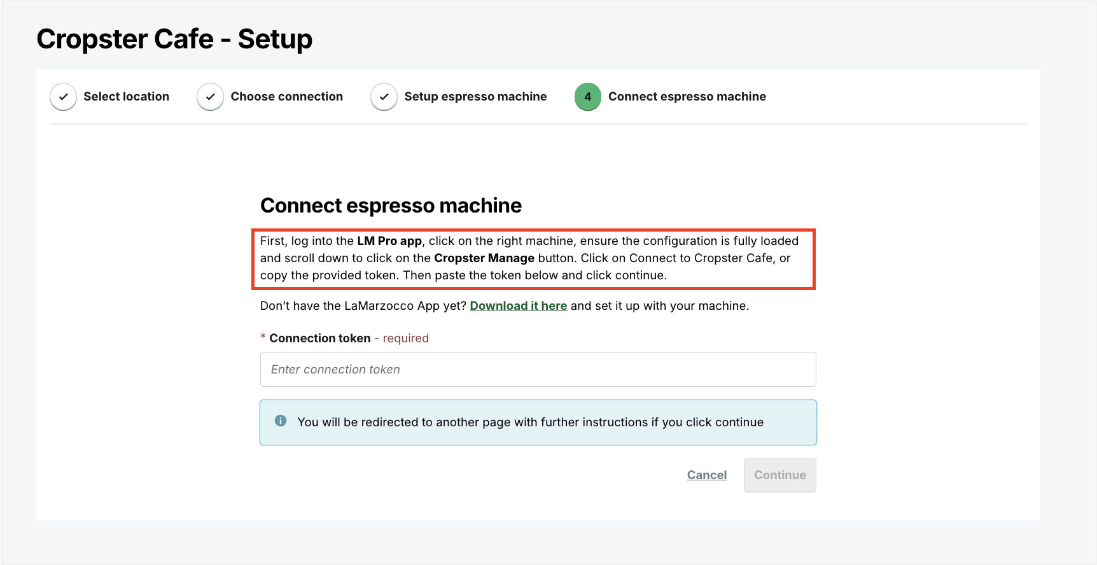Screen dimensions: 1097x565
Task: Go to the Select location step label
Action: click(x=127, y=97)
